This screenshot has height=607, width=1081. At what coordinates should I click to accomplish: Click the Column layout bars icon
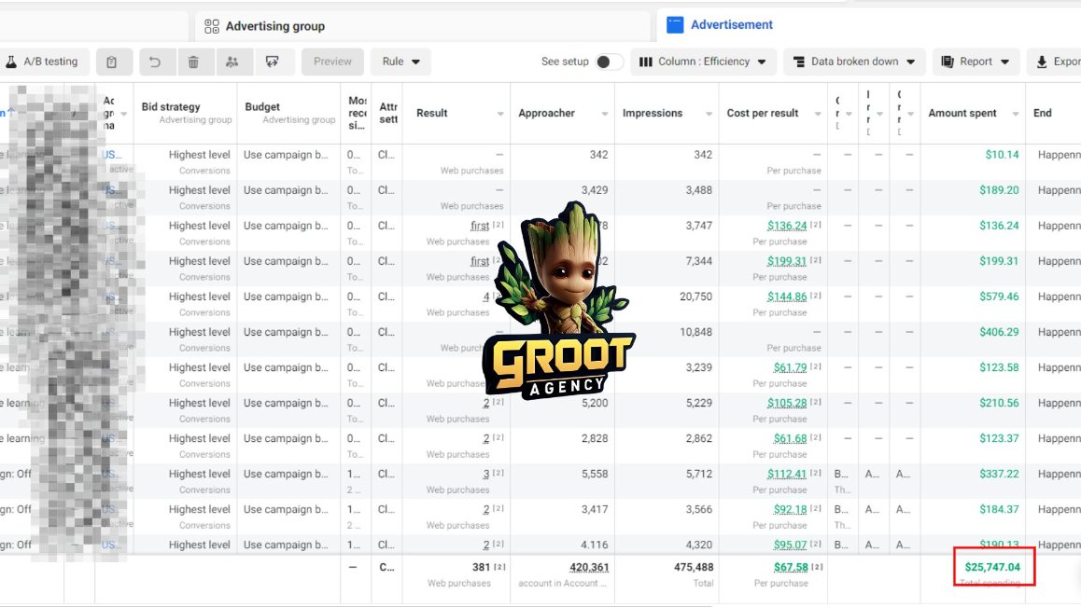click(645, 62)
